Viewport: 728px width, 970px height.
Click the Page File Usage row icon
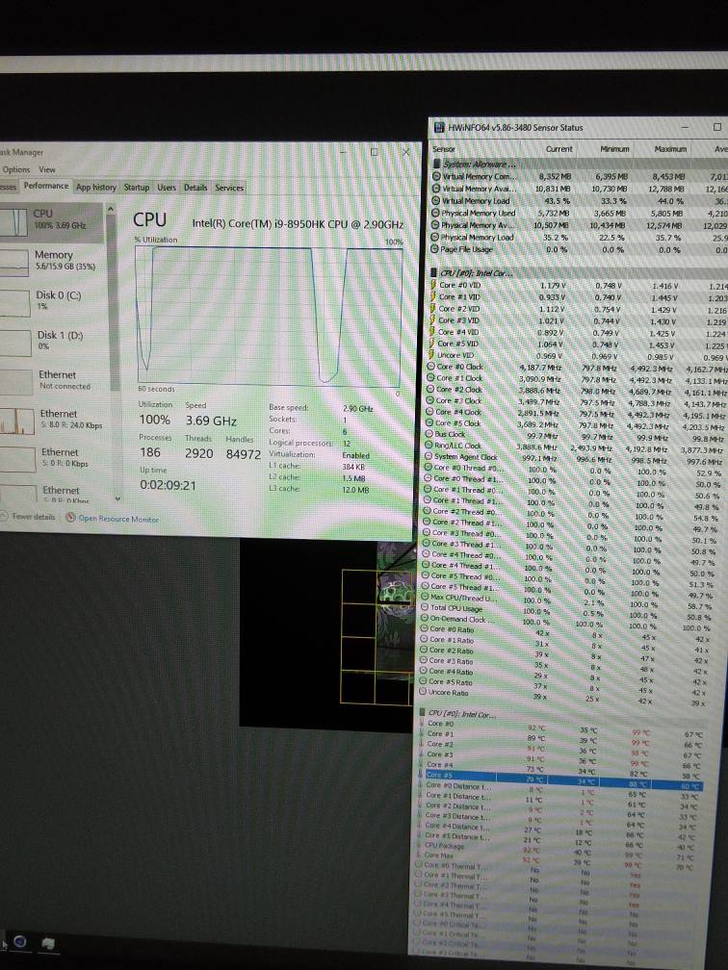point(435,249)
